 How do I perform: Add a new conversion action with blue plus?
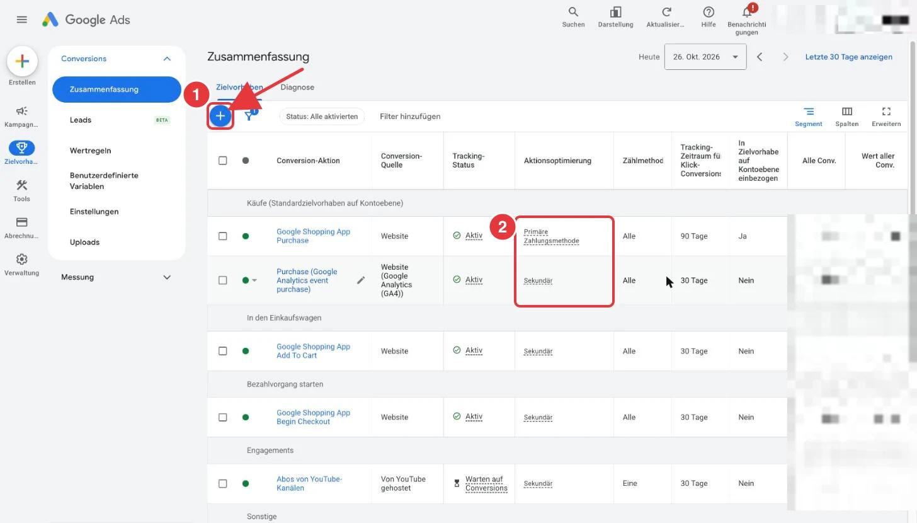click(x=220, y=116)
